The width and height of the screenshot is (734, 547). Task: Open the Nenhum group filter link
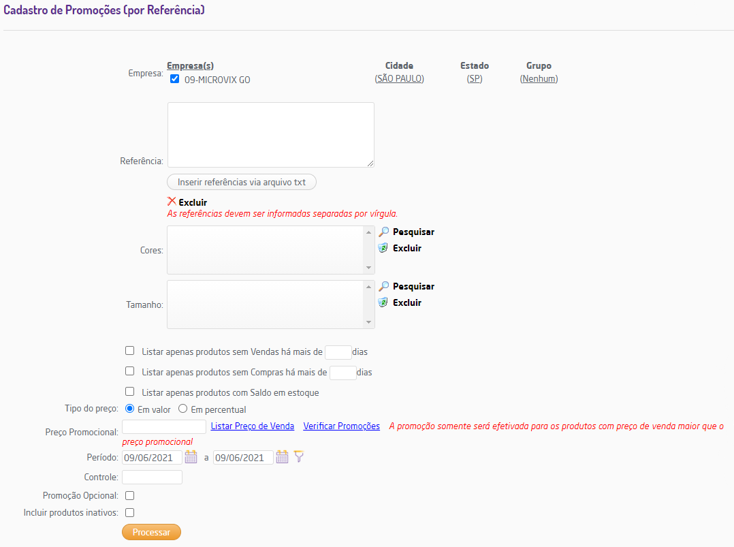pos(539,79)
